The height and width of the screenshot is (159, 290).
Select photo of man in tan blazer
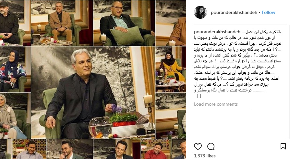tap(62, 23)
